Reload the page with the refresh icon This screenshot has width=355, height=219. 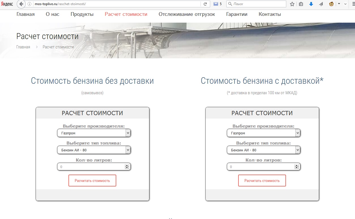point(205,4)
